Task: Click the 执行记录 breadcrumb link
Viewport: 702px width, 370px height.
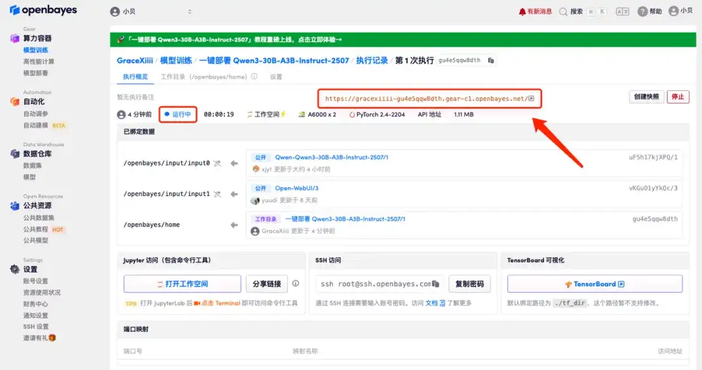Action: 372,60
